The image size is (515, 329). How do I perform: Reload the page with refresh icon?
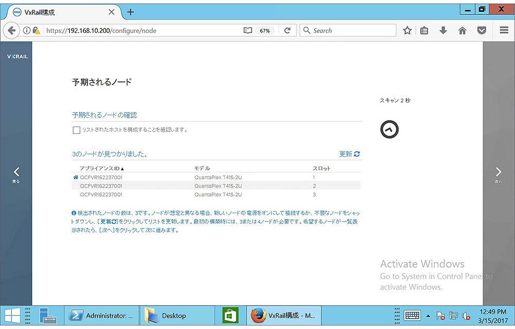pos(287,30)
